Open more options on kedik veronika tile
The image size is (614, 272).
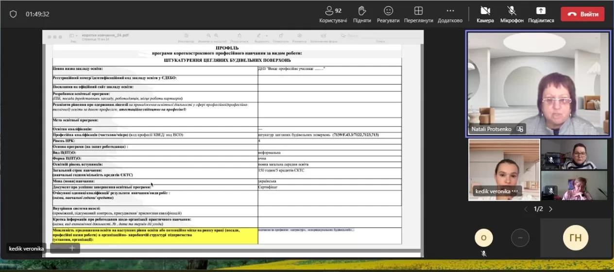coord(515,191)
